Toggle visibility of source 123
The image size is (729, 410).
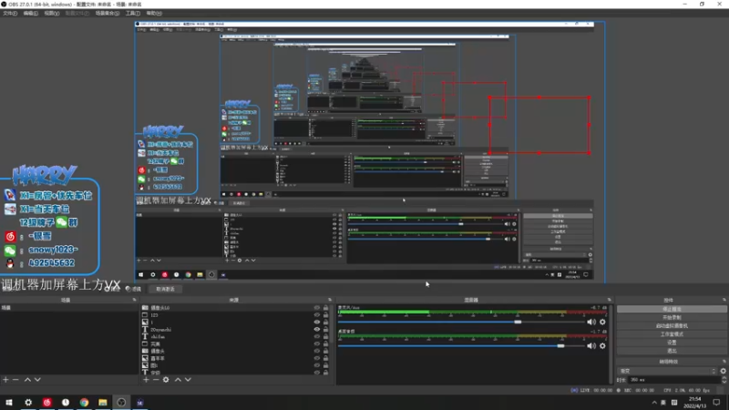coord(317,314)
